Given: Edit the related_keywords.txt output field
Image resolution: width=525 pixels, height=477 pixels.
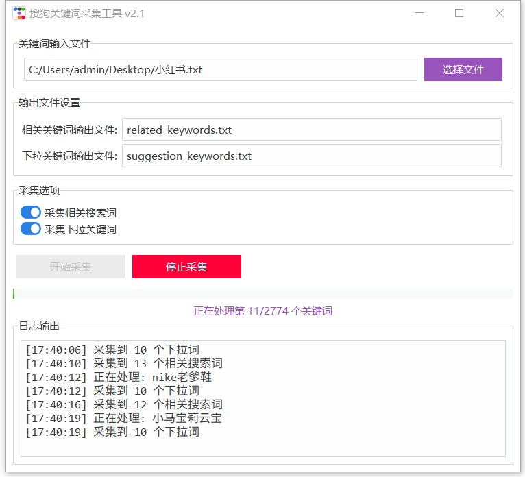Looking at the screenshot, I should tap(311, 130).
